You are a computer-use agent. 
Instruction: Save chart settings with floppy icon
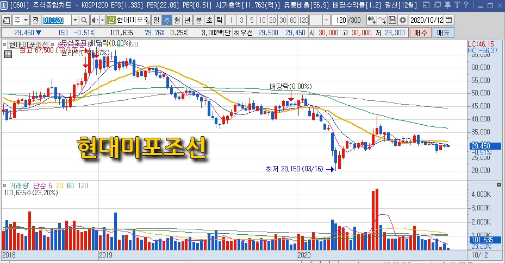pos(392,20)
